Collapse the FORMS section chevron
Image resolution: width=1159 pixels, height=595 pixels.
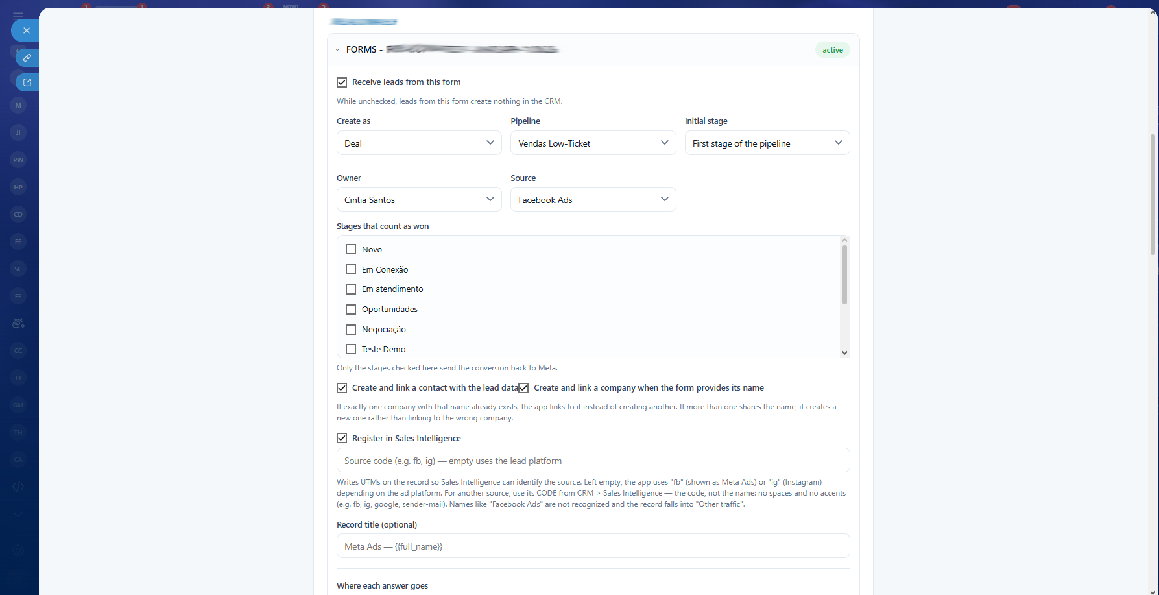[337, 50]
